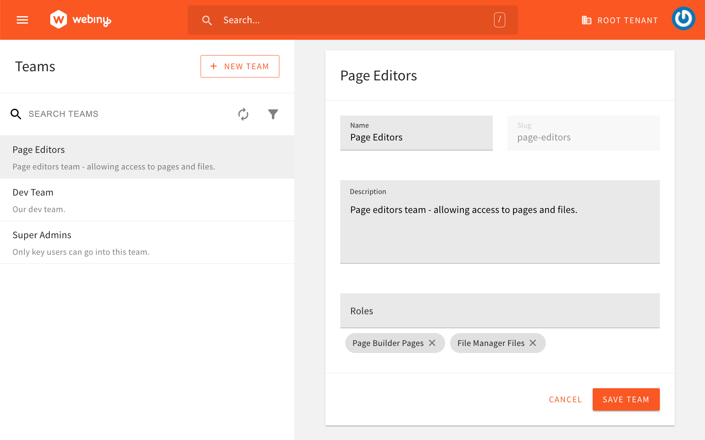Screen dimensions: 705x440
Task: Click the New Team button
Action: point(240,66)
